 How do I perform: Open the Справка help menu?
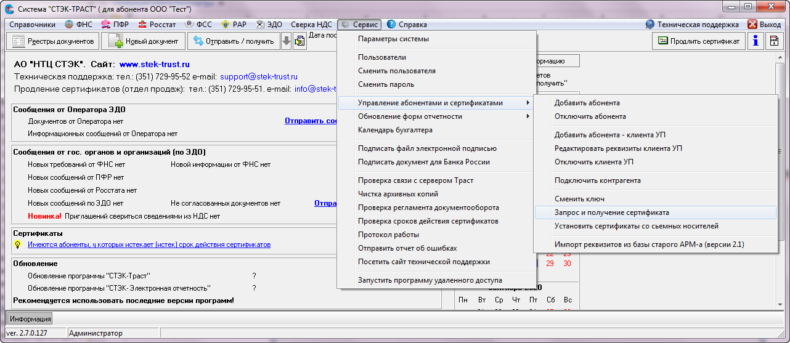coord(407,25)
